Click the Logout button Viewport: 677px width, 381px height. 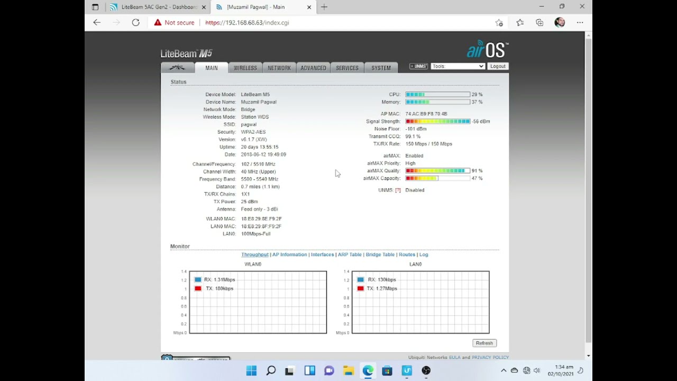498,66
